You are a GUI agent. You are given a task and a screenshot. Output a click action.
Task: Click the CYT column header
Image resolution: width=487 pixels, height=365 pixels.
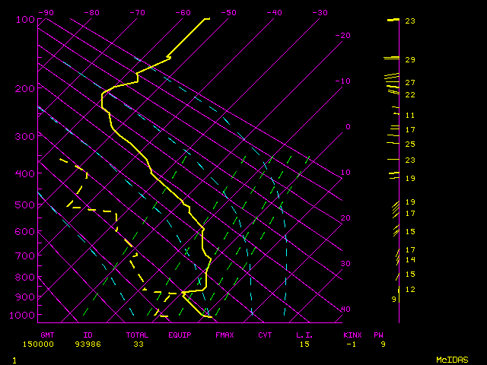[265, 335]
